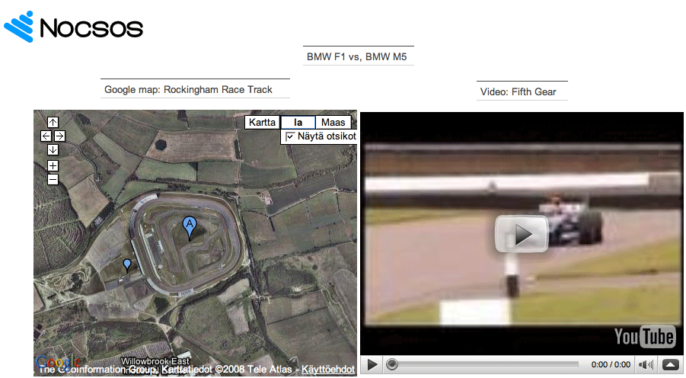Click map marker A on the race track
Screen dimensions: 686x378
pyautogui.click(x=190, y=225)
